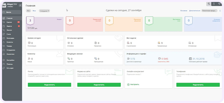This screenshot has width=224, height=103.
Task: Click the new clients icon
Action: [29, 59]
